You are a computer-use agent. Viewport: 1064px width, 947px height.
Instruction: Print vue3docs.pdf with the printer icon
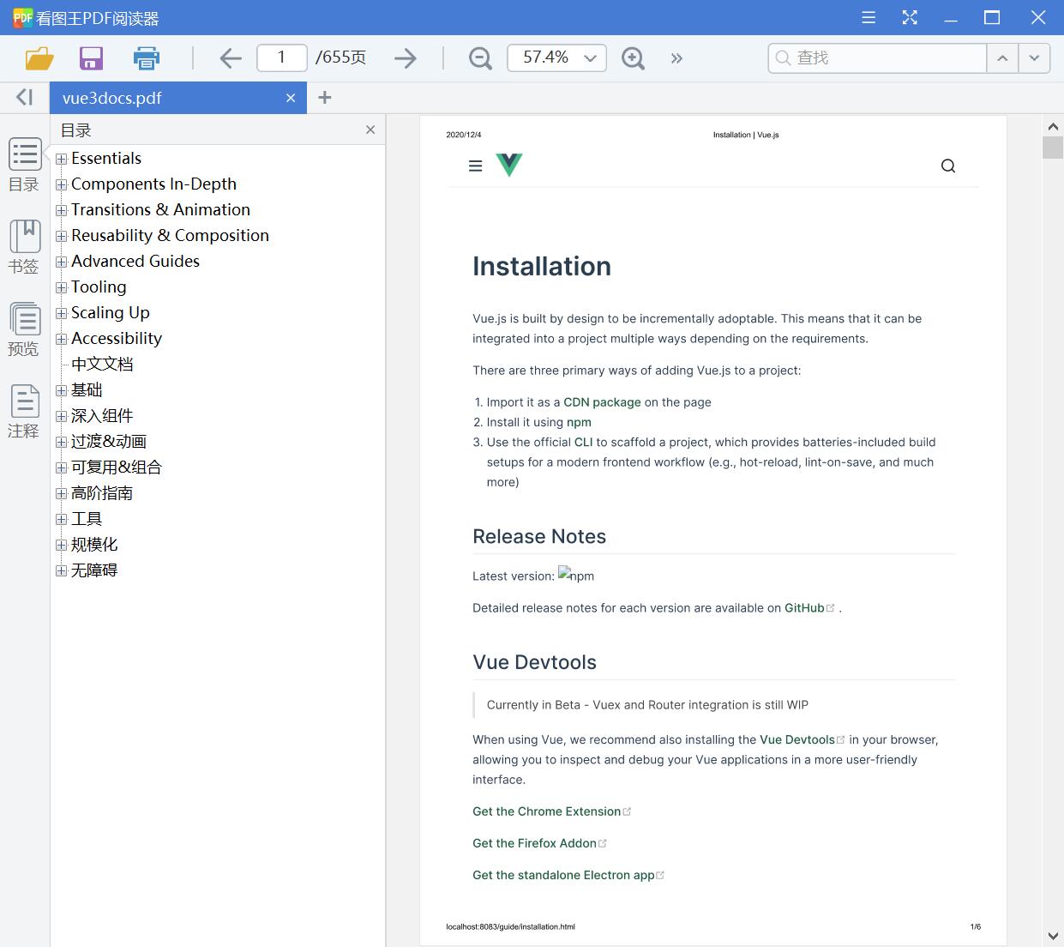click(x=146, y=57)
